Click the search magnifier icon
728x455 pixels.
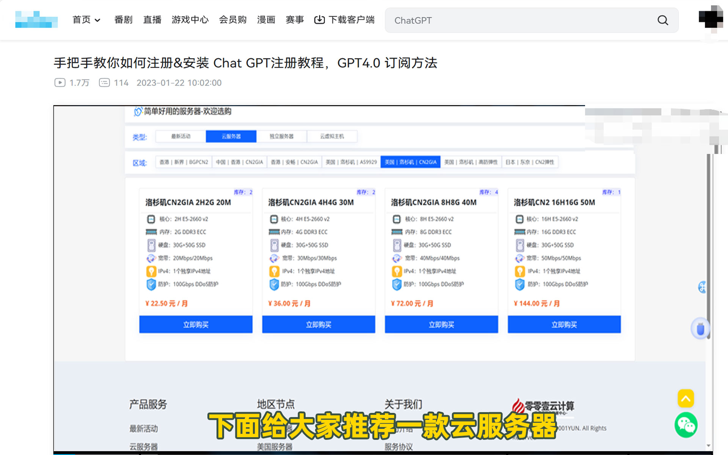(x=663, y=20)
